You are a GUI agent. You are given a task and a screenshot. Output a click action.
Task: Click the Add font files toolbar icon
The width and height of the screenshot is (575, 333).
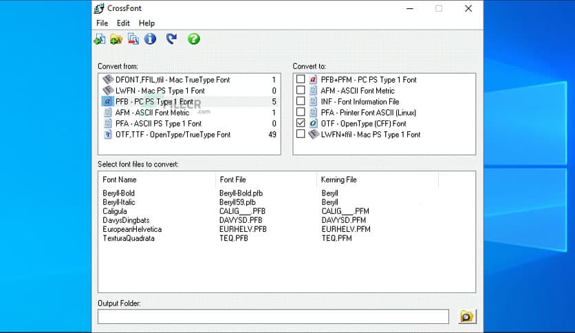(x=100, y=39)
